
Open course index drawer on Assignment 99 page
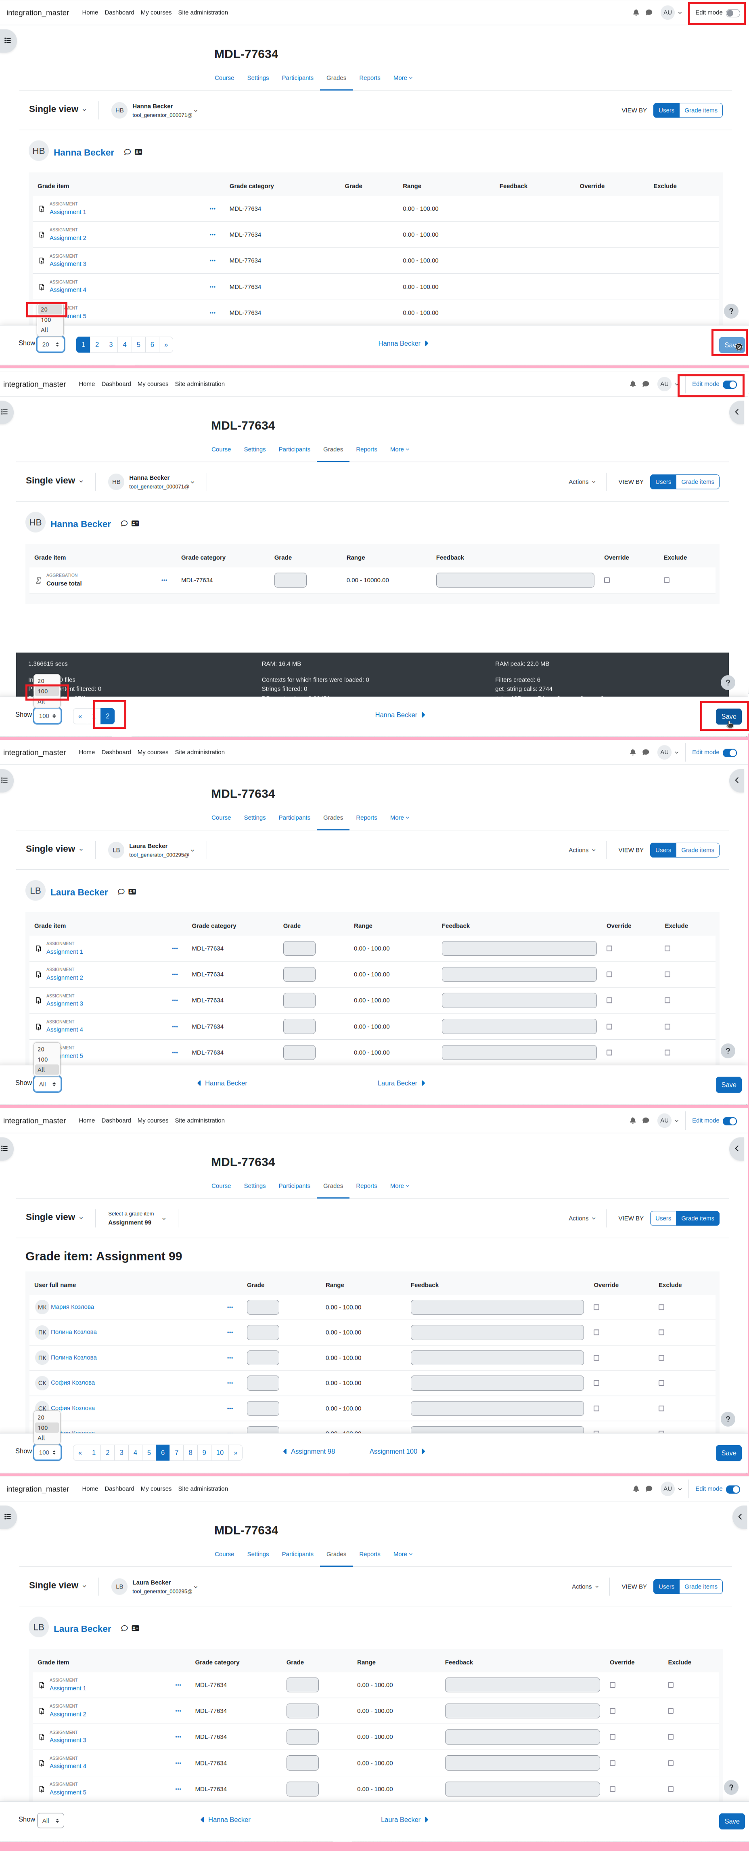click(6, 1148)
